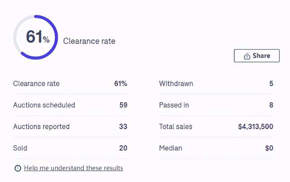Click the Total sales label
Screen dimensions: 290x182
tap(176, 127)
